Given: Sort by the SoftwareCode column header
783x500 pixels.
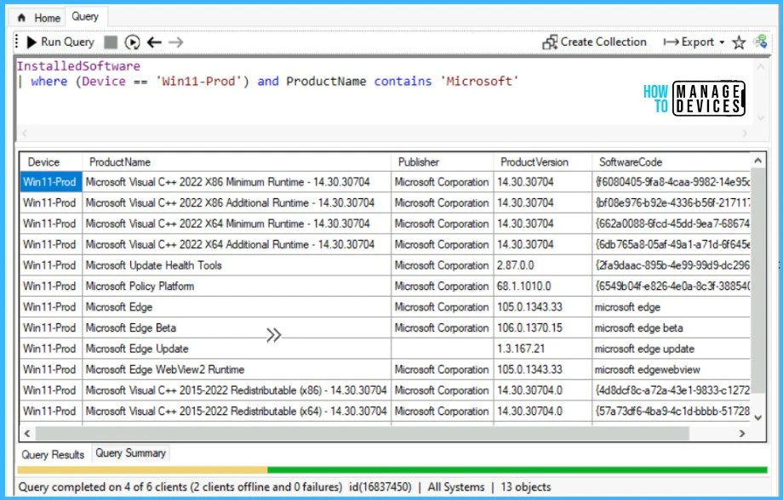Looking at the screenshot, I should coord(672,162).
